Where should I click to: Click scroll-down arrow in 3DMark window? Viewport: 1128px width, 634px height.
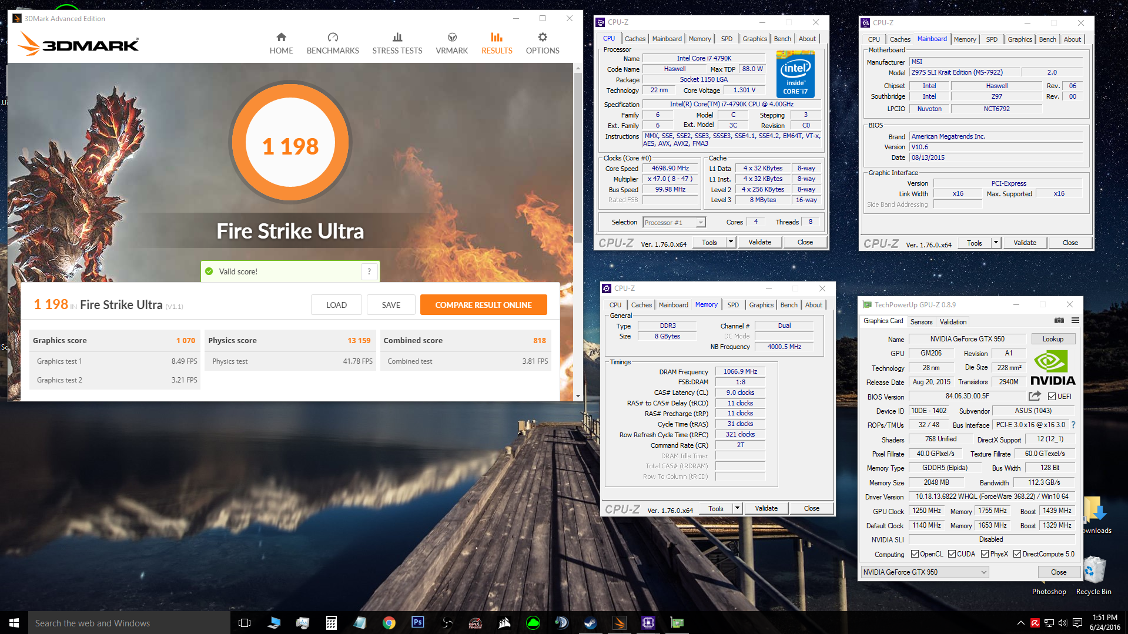[x=578, y=396]
